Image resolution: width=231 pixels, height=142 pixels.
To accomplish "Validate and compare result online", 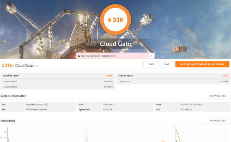I will [x=202, y=64].
